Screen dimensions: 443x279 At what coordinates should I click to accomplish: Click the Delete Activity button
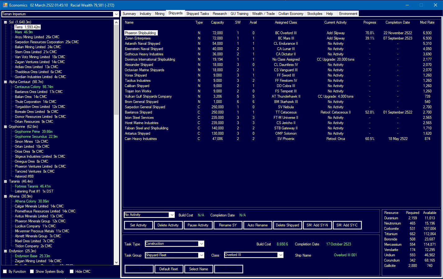pos(168,225)
